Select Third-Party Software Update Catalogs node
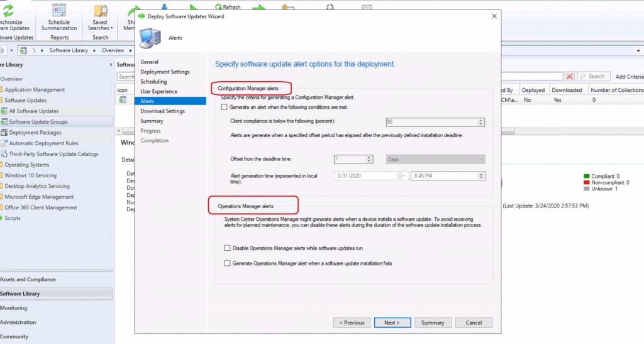Screen dimensions: 644x344 pyautogui.click(x=54, y=154)
